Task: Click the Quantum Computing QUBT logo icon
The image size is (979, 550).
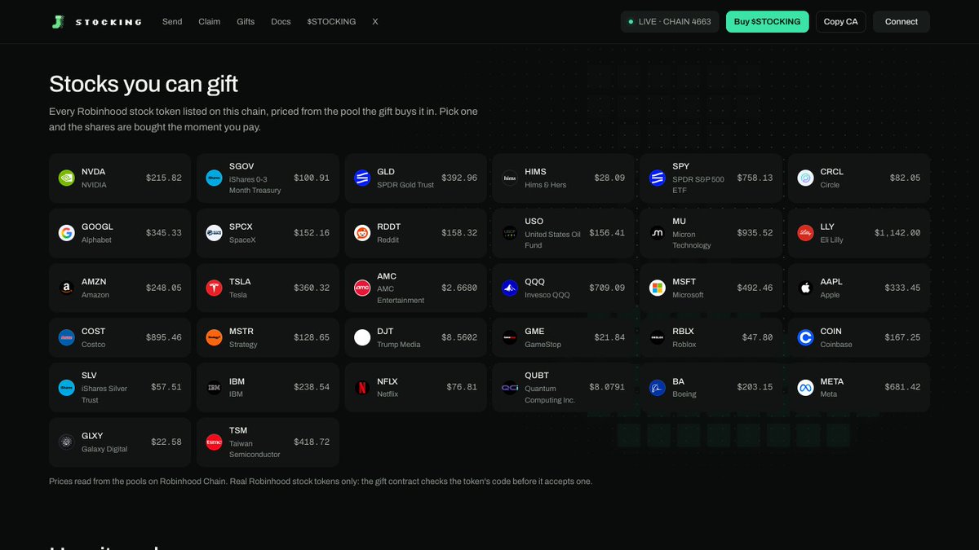Action: tap(510, 388)
